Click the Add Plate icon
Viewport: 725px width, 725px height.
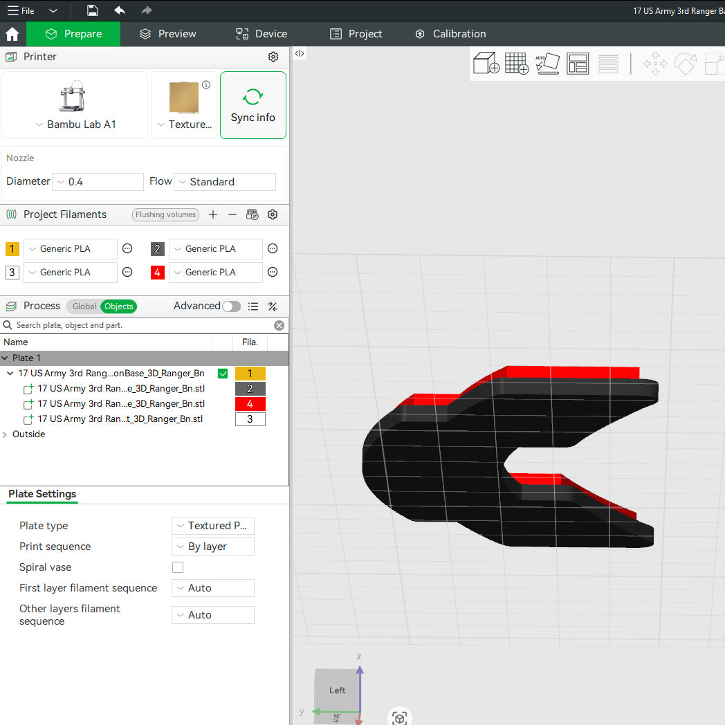516,64
